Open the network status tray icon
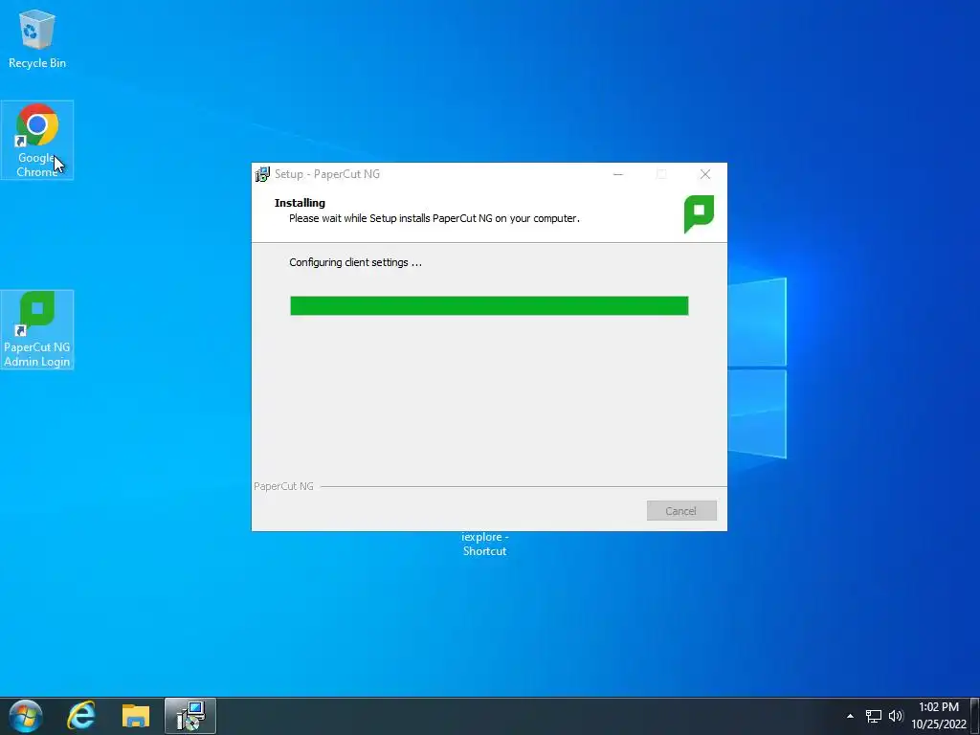The width and height of the screenshot is (980, 735). pos(873,716)
